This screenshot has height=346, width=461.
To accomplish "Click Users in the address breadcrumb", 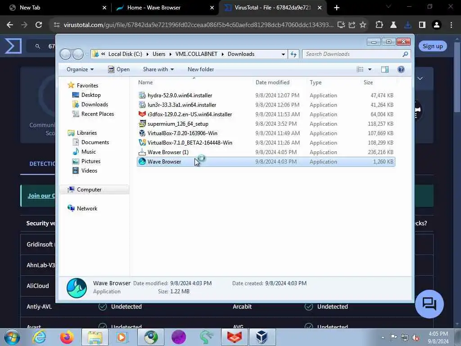I will 159,54.
